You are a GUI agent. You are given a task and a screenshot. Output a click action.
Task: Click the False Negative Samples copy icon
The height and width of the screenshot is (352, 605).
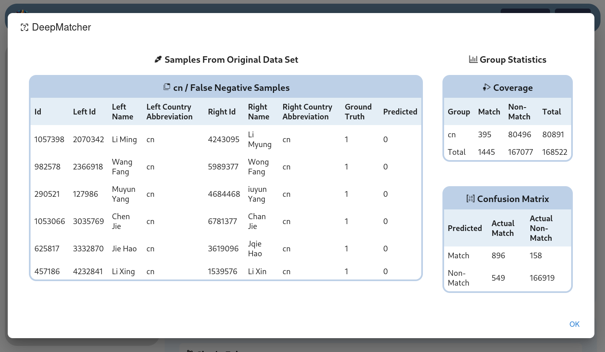coord(167,87)
